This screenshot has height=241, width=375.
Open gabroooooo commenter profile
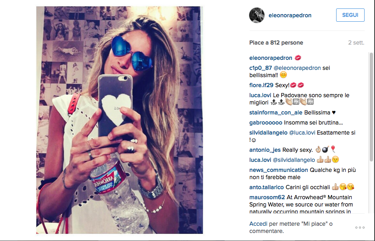(x=266, y=123)
